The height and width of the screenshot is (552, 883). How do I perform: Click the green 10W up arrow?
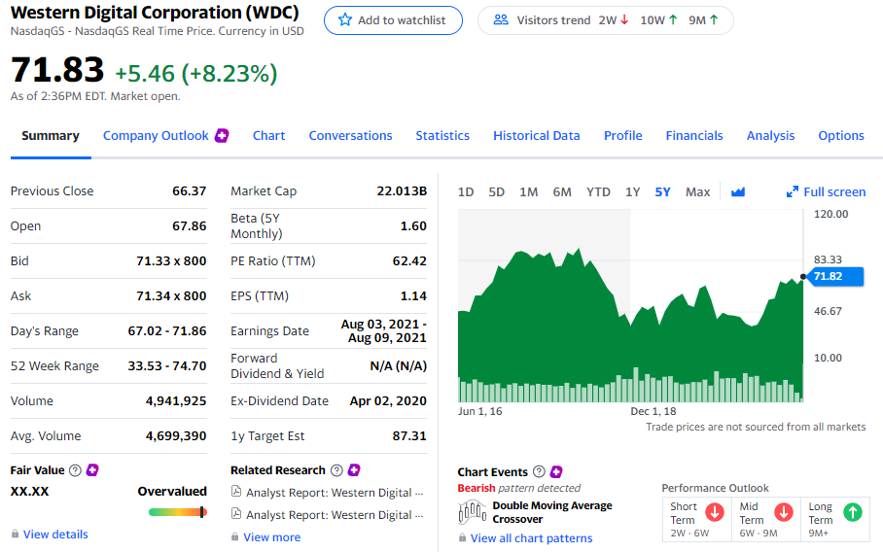tap(673, 19)
